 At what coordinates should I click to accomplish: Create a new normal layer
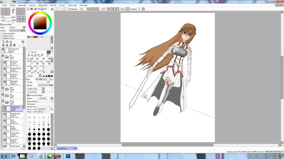[3, 42]
